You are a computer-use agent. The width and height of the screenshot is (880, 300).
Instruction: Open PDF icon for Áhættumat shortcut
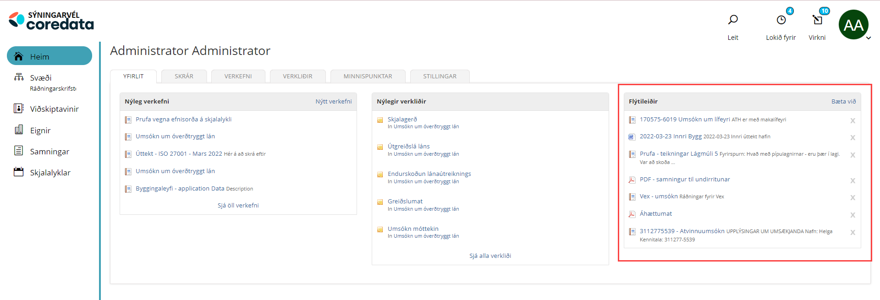click(x=632, y=214)
